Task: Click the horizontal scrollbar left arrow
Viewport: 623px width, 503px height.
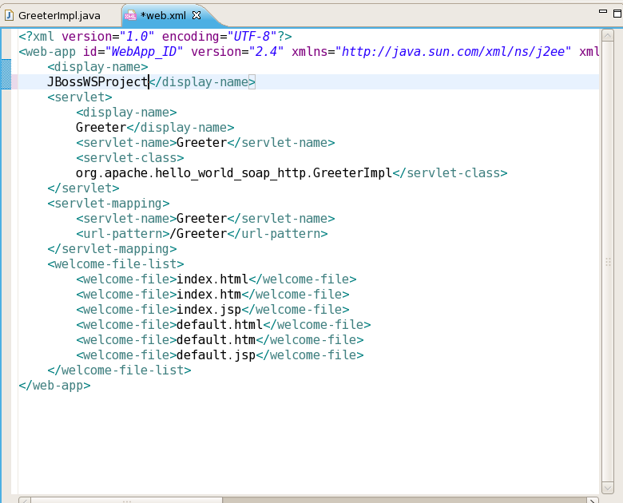Action: tap(24, 499)
